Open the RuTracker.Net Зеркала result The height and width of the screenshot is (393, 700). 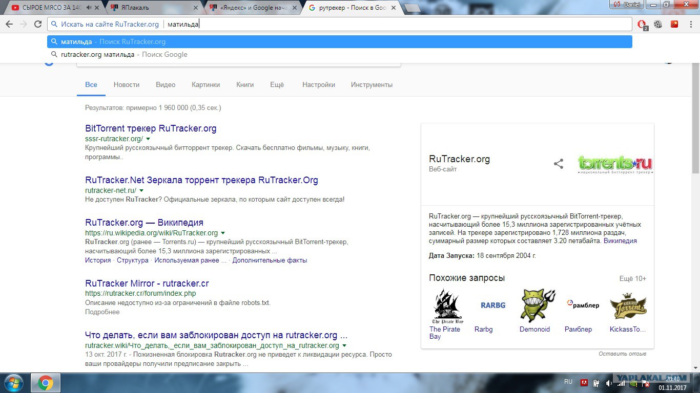pyautogui.click(x=201, y=180)
